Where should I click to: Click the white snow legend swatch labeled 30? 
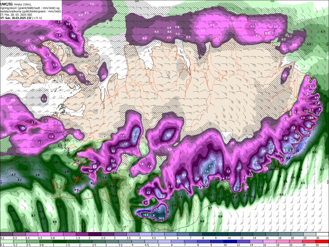pyautogui.click(x=323, y=235)
